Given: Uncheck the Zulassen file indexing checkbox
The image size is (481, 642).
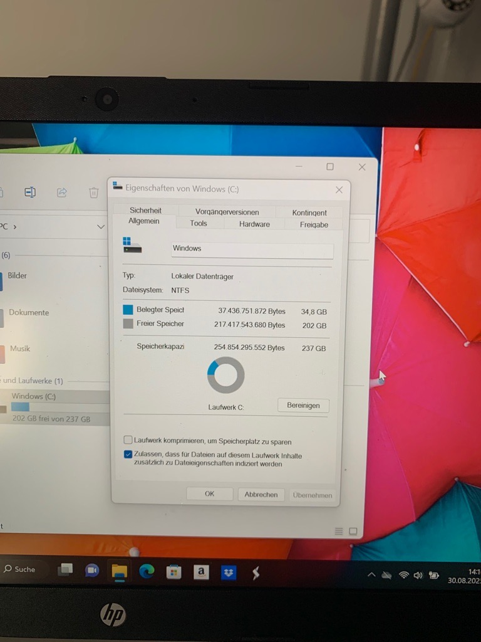Looking at the screenshot, I should tap(128, 455).
